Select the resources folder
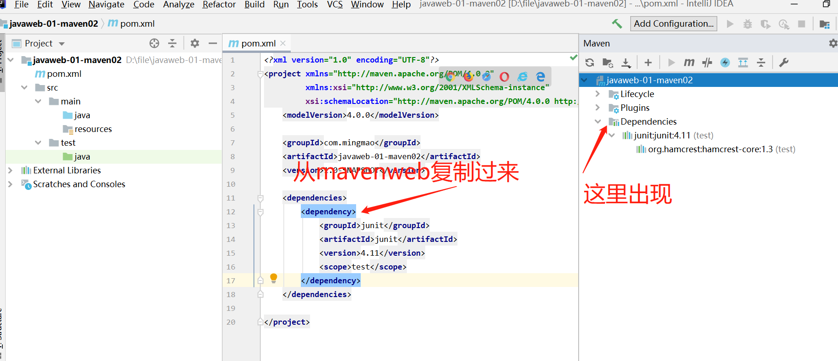This screenshot has width=838, height=361. (x=93, y=129)
